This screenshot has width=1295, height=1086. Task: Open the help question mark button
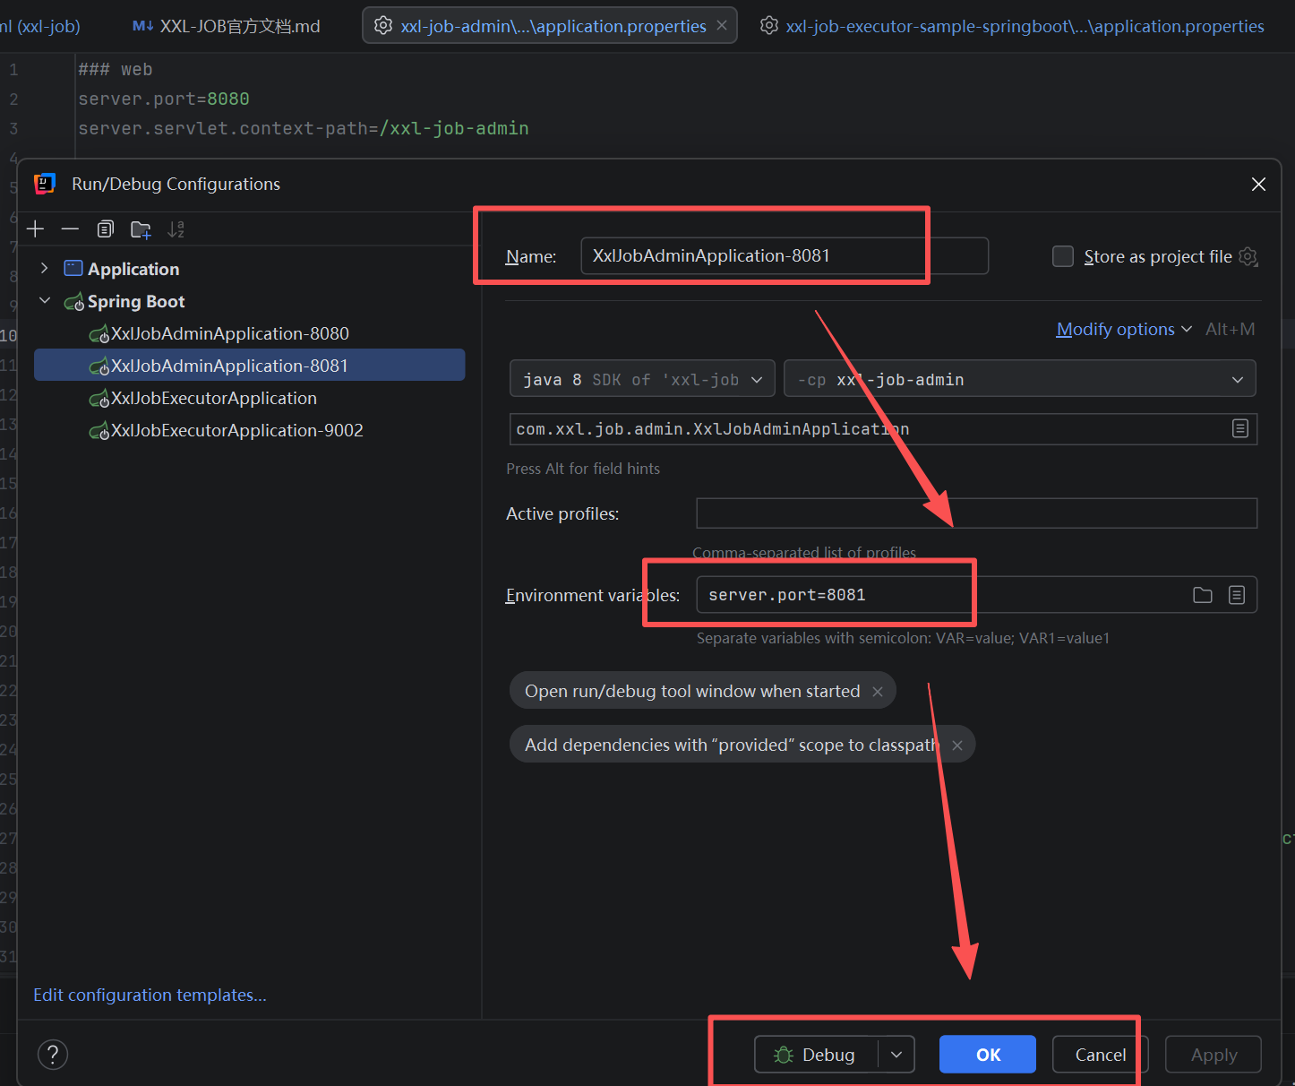(53, 1055)
